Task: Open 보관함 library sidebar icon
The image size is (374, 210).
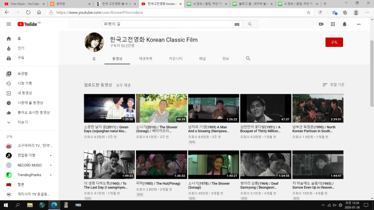Action: click(9, 74)
